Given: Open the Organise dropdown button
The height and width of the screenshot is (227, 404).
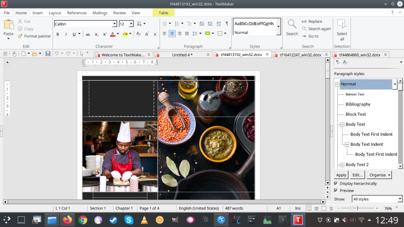Looking at the screenshot, I should (379, 175).
